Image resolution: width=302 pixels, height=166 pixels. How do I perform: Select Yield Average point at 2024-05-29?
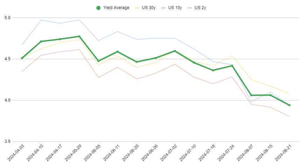[79, 36]
